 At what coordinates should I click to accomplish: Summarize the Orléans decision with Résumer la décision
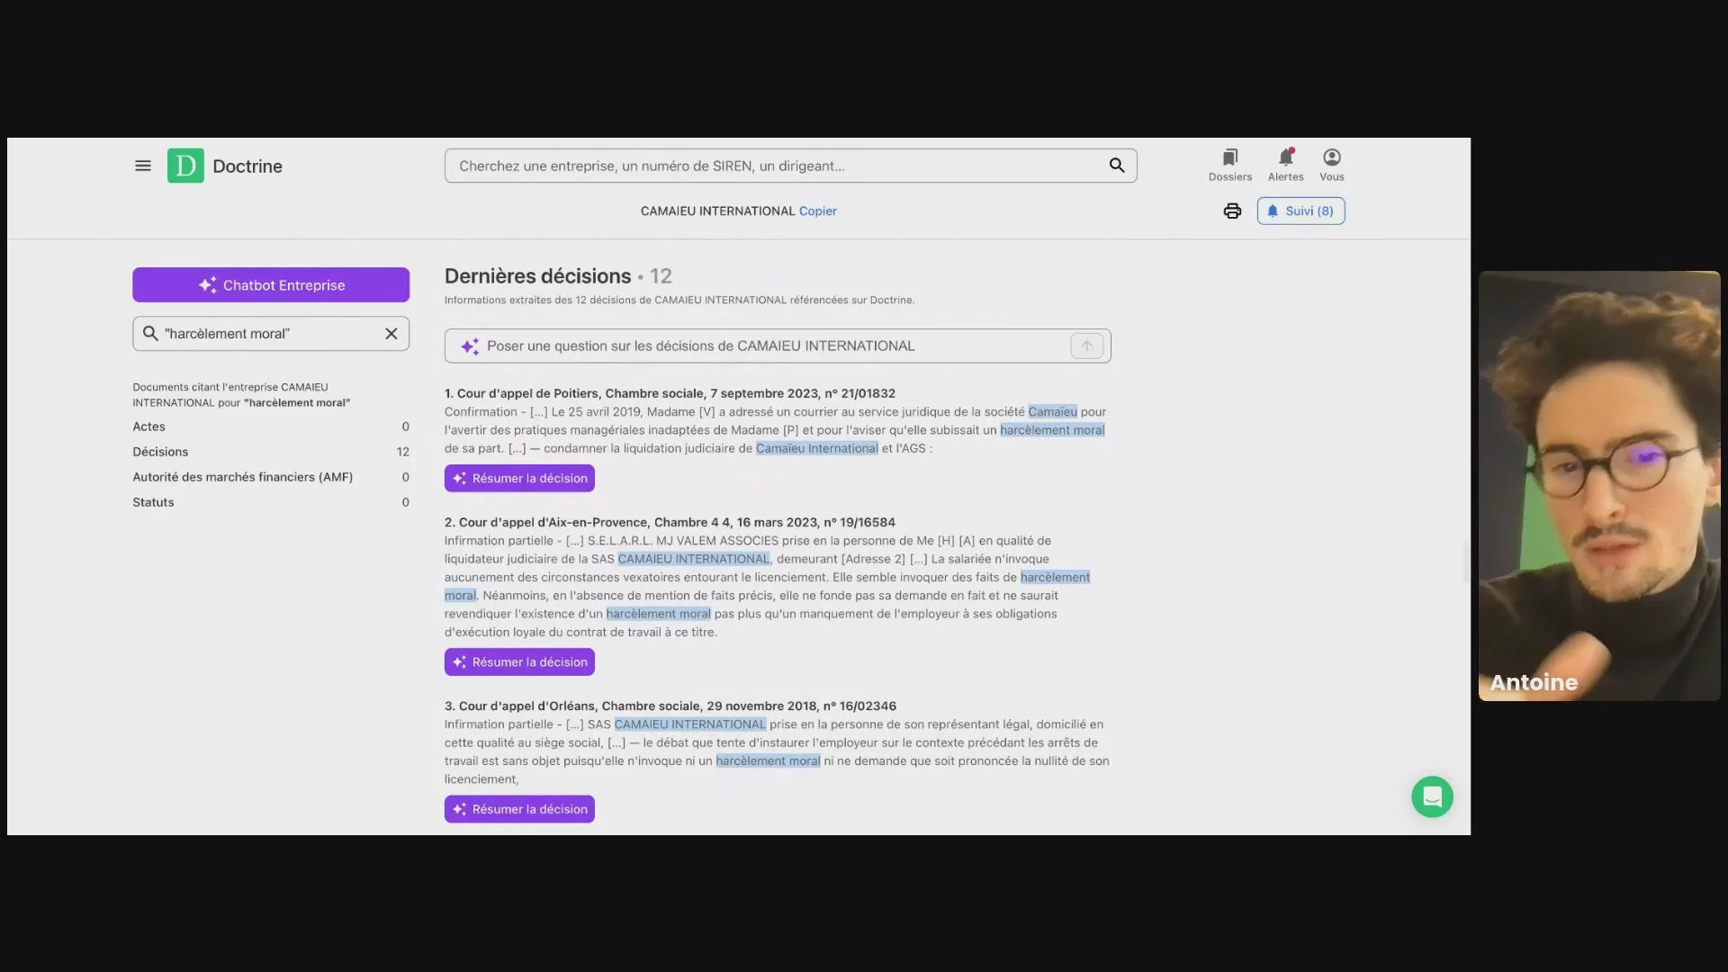point(519,808)
